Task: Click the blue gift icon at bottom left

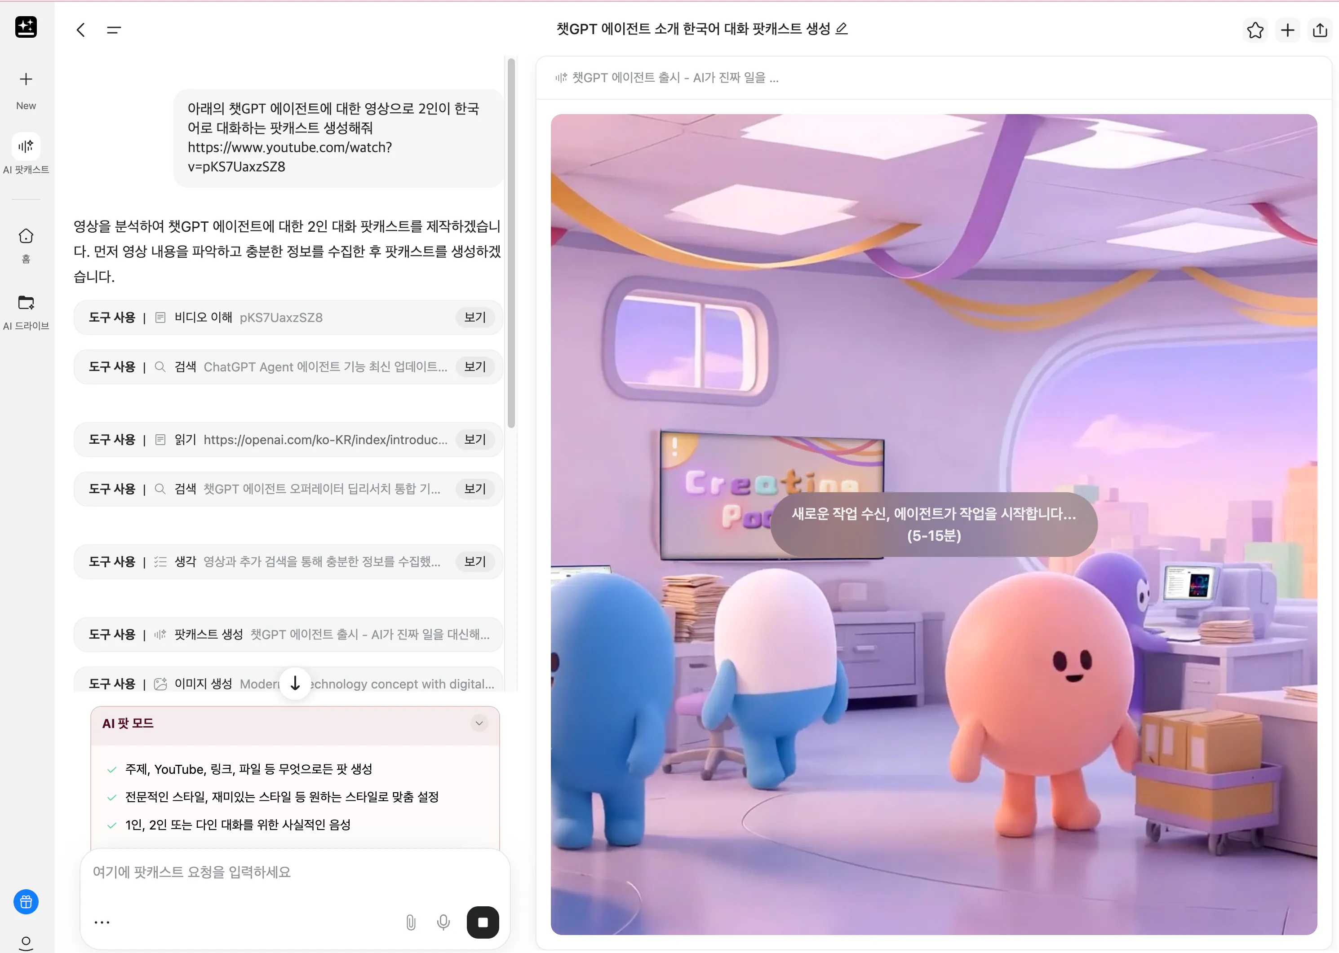Action: pos(26,902)
